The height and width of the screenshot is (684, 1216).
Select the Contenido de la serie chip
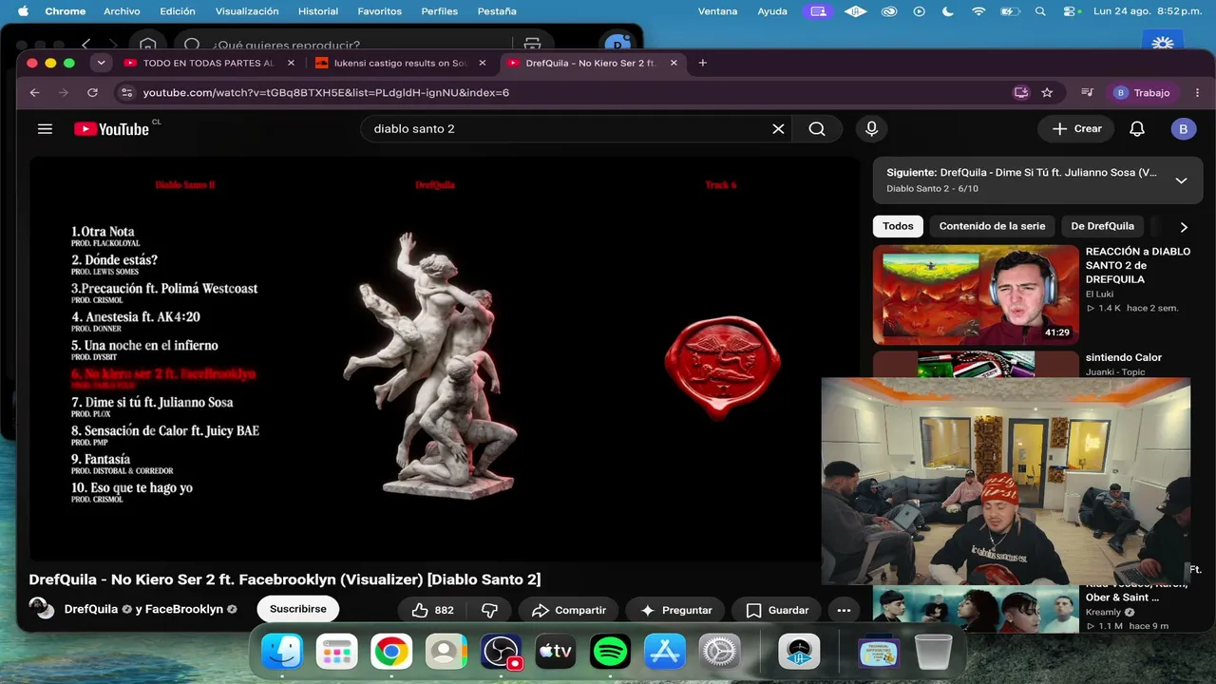point(992,226)
